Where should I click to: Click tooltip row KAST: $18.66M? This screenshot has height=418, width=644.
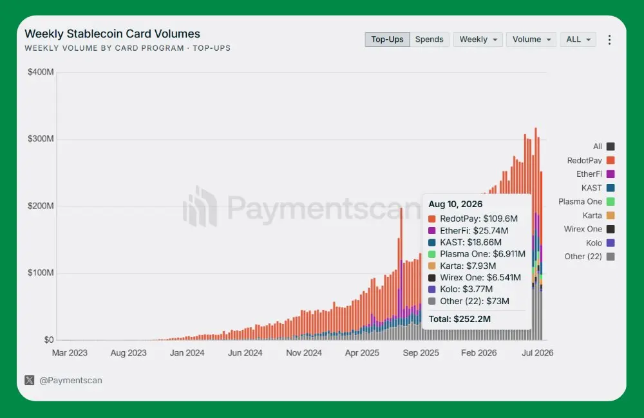[464, 242]
